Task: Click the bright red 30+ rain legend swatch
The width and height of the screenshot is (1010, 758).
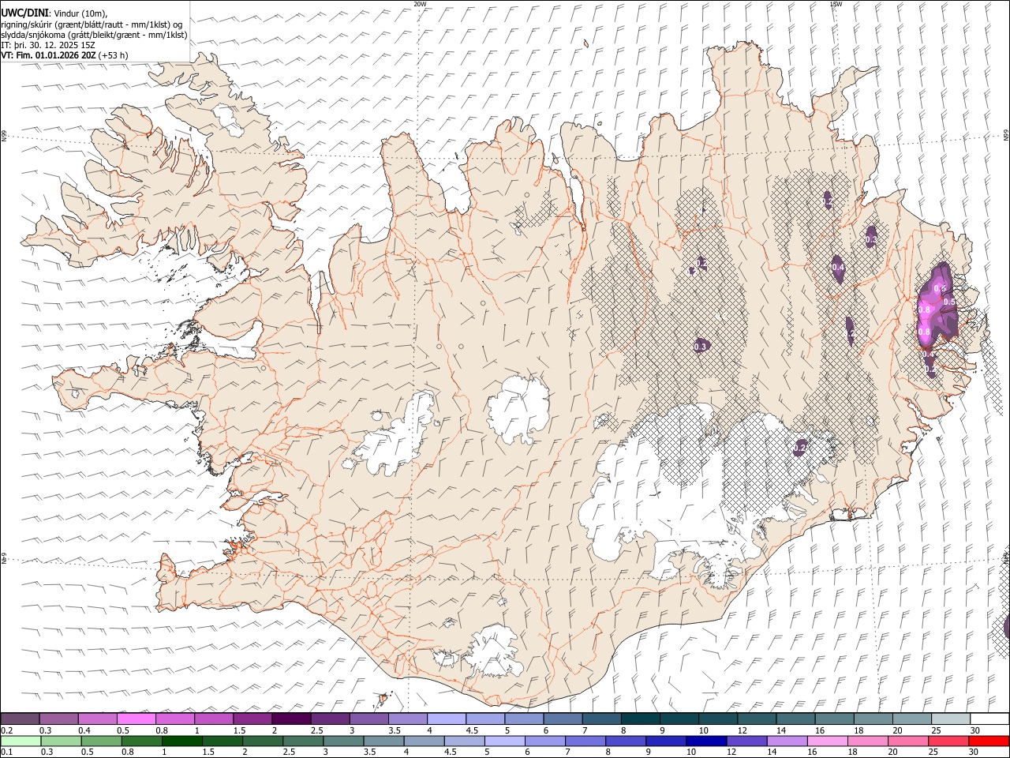Action: (989, 741)
